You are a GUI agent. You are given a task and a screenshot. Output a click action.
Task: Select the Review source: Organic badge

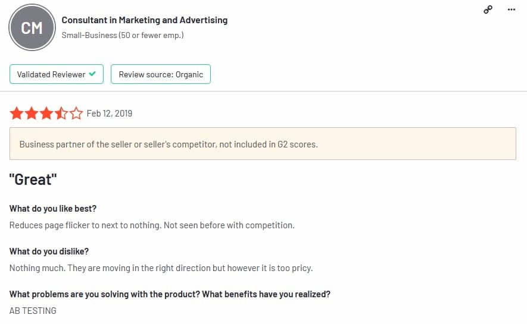click(x=161, y=74)
